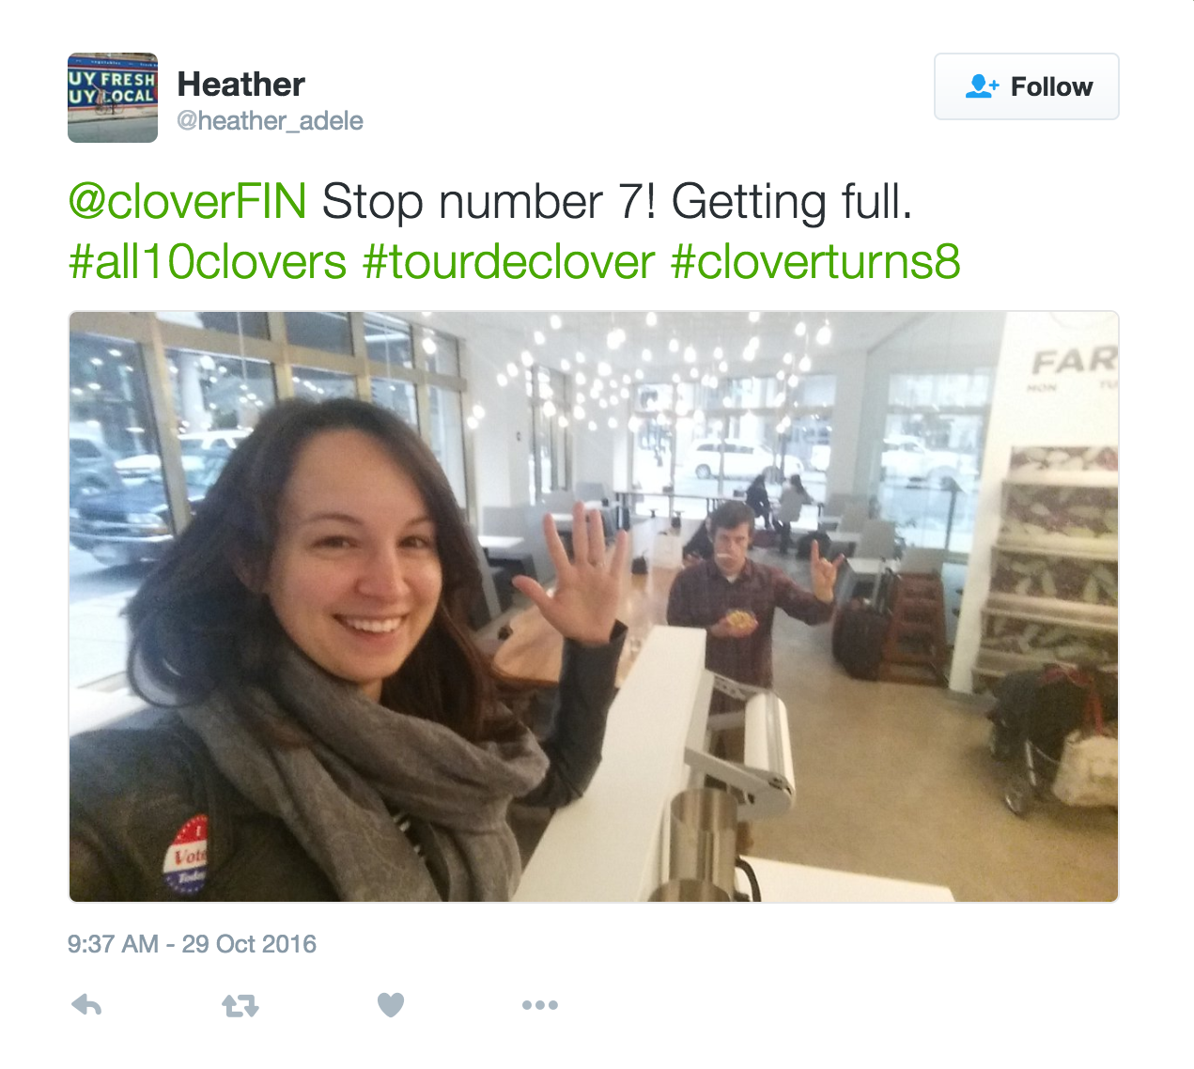1194x1069 pixels.
Task: Click the add-person icon in Follow button
Action: [982, 86]
